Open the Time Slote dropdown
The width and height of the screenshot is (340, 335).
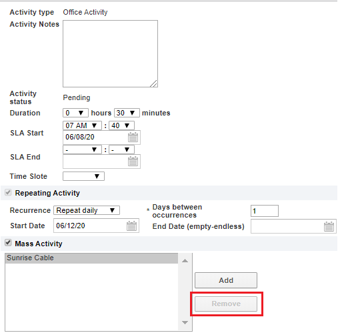83,176
